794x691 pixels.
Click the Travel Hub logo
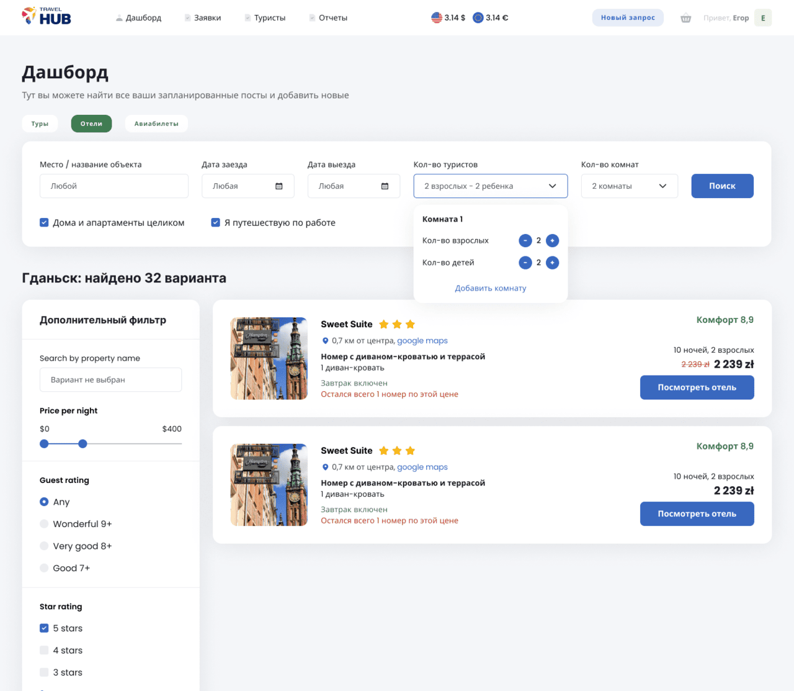point(47,17)
